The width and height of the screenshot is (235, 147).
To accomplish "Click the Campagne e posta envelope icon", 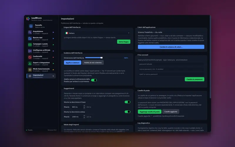I will [x=30, y=45].
